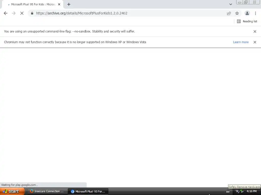Click the taskbar clock showing 4:16 PM
The image size is (261, 195).
(x=252, y=191)
